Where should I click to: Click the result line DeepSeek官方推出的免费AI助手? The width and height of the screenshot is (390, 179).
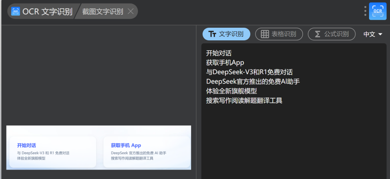(253, 81)
